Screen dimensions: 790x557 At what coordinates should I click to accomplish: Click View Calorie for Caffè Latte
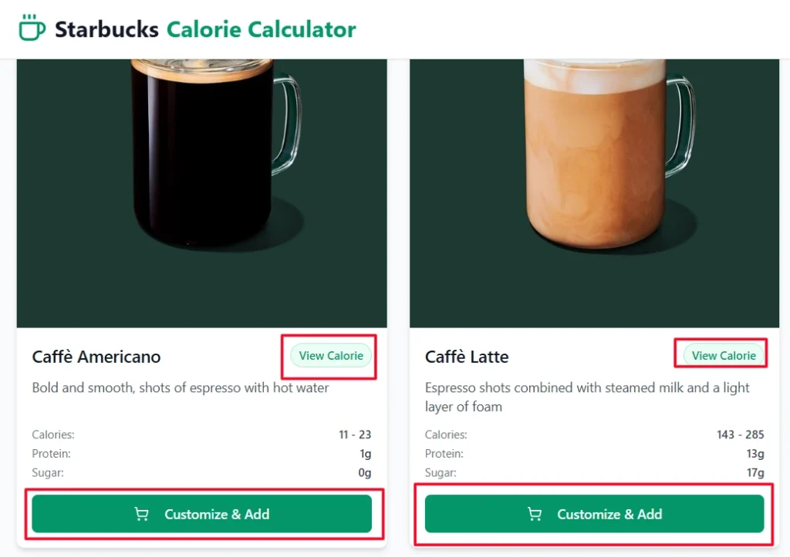pos(721,355)
